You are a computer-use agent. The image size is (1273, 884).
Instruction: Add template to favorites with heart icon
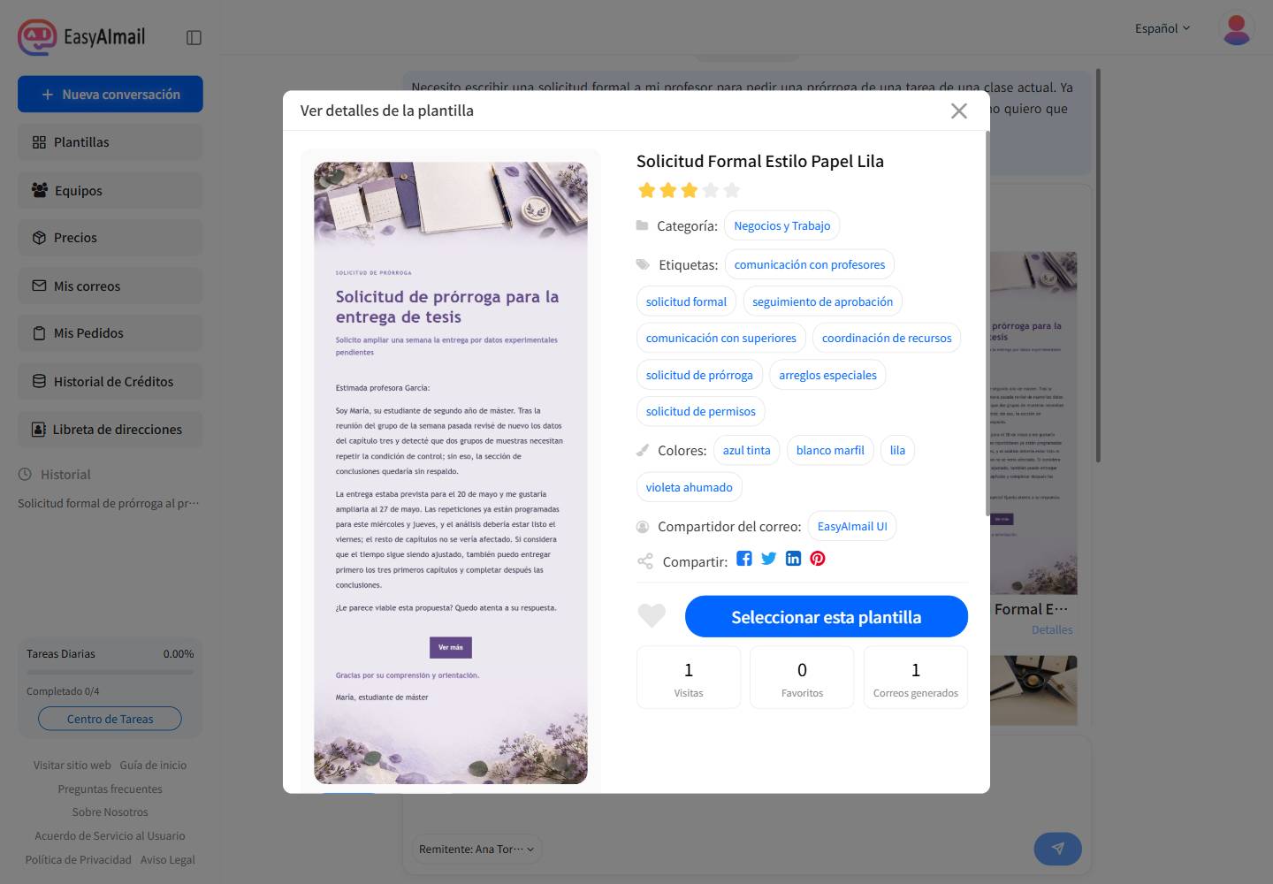point(652,615)
